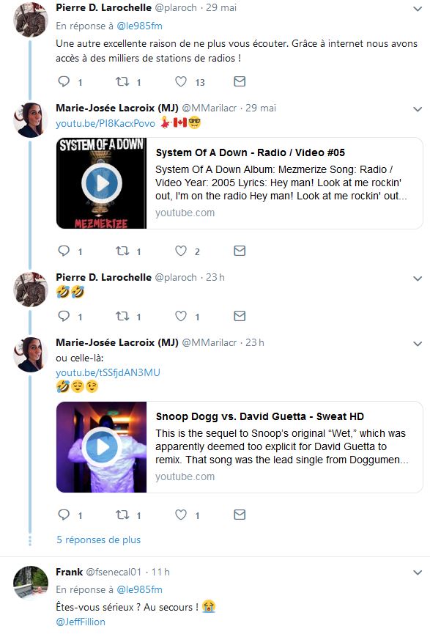Send Pierre's 29 mai tweet by direct message
This screenshot has height=637, width=430.
point(240,81)
